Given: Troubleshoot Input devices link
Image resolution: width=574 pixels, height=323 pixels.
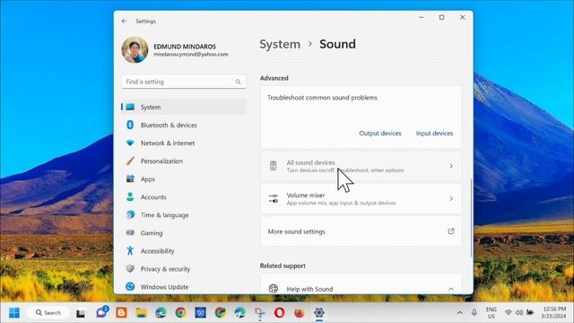Looking at the screenshot, I should point(434,134).
